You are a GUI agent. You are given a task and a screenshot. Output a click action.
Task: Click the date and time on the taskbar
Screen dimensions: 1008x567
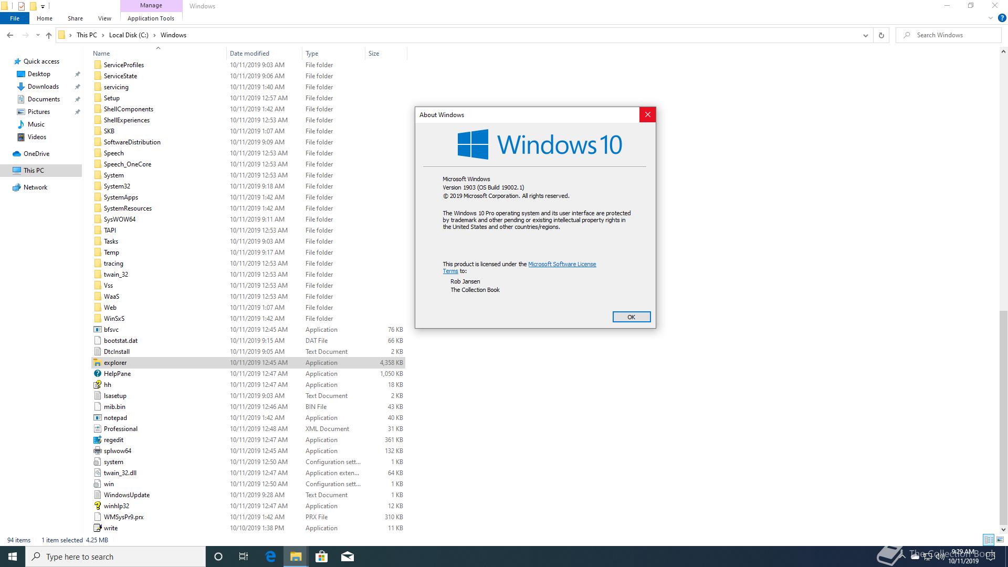pos(963,556)
